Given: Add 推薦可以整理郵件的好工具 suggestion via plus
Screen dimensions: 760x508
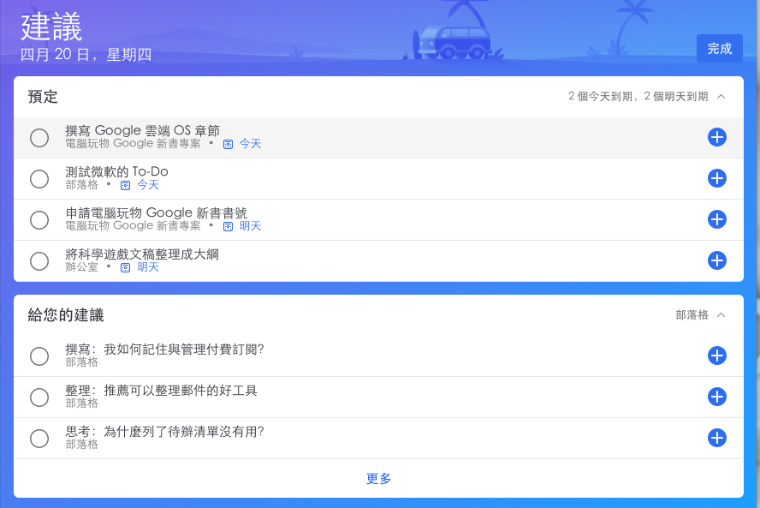Looking at the screenshot, I should (x=716, y=397).
